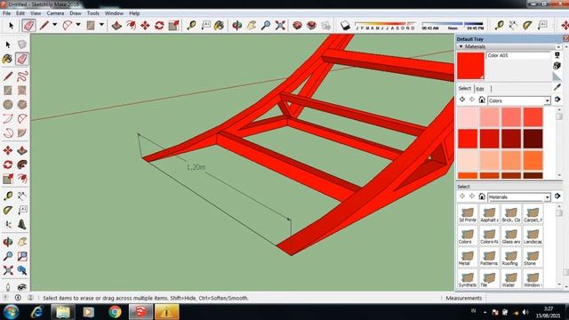Choose the Zoom Window tool
This screenshot has height=320, width=569.
(22, 256)
